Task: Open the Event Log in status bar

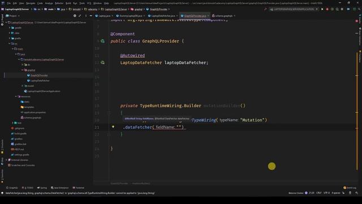Action: point(350,188)
